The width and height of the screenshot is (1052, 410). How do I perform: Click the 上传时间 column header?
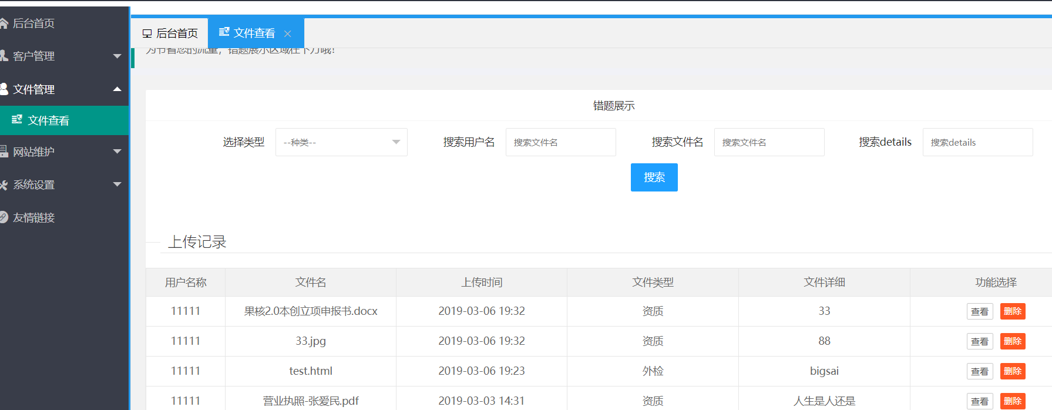tap(482, 283)
